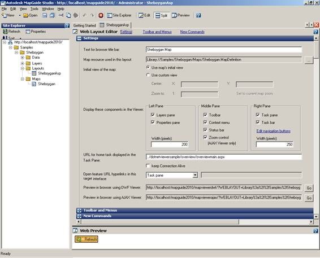
Task: Toggle the Toolbar checkbox in Middle Pane
Action: pos(205,115)
